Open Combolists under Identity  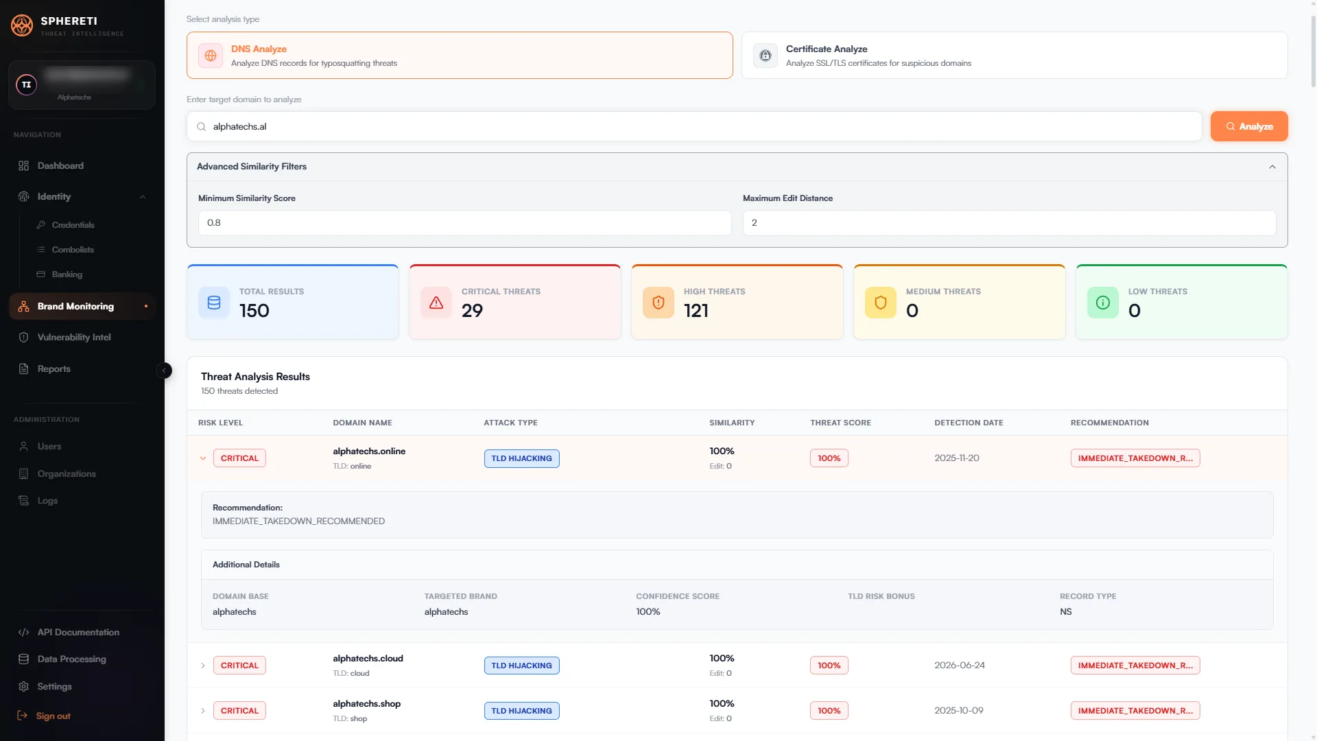(73, 249)
